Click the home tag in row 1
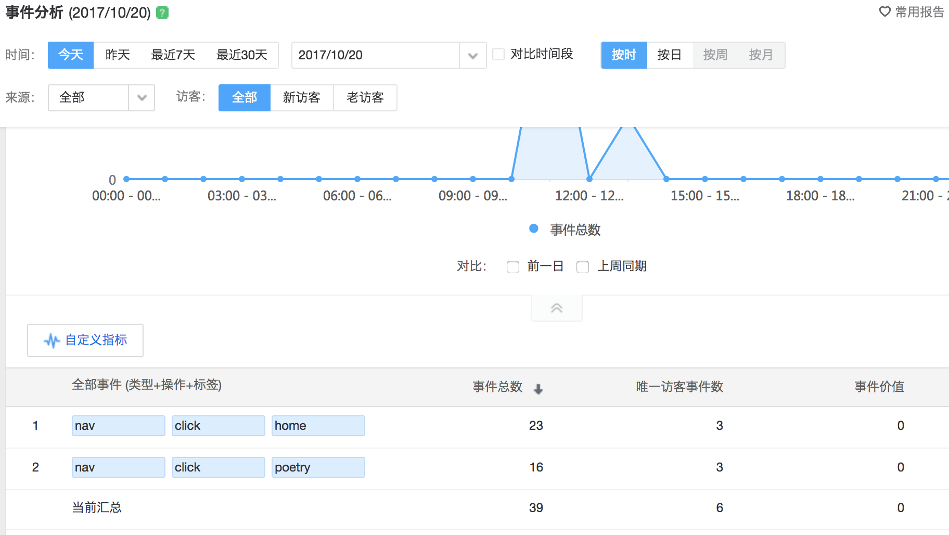This screenshot has width=949, height=535. pyautogui.click(x=318, y=426)
